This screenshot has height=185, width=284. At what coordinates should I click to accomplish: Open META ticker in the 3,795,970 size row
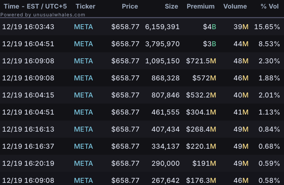pyautogui.click(x=83, y=44)
